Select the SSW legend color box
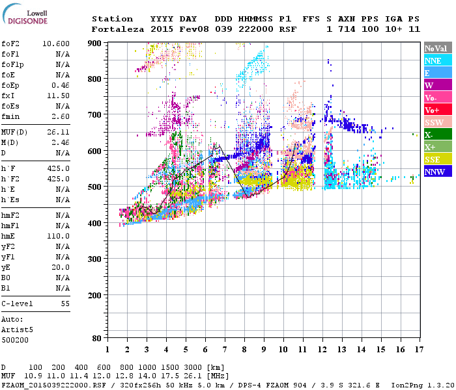456x390 pixels. coord(438,122)
